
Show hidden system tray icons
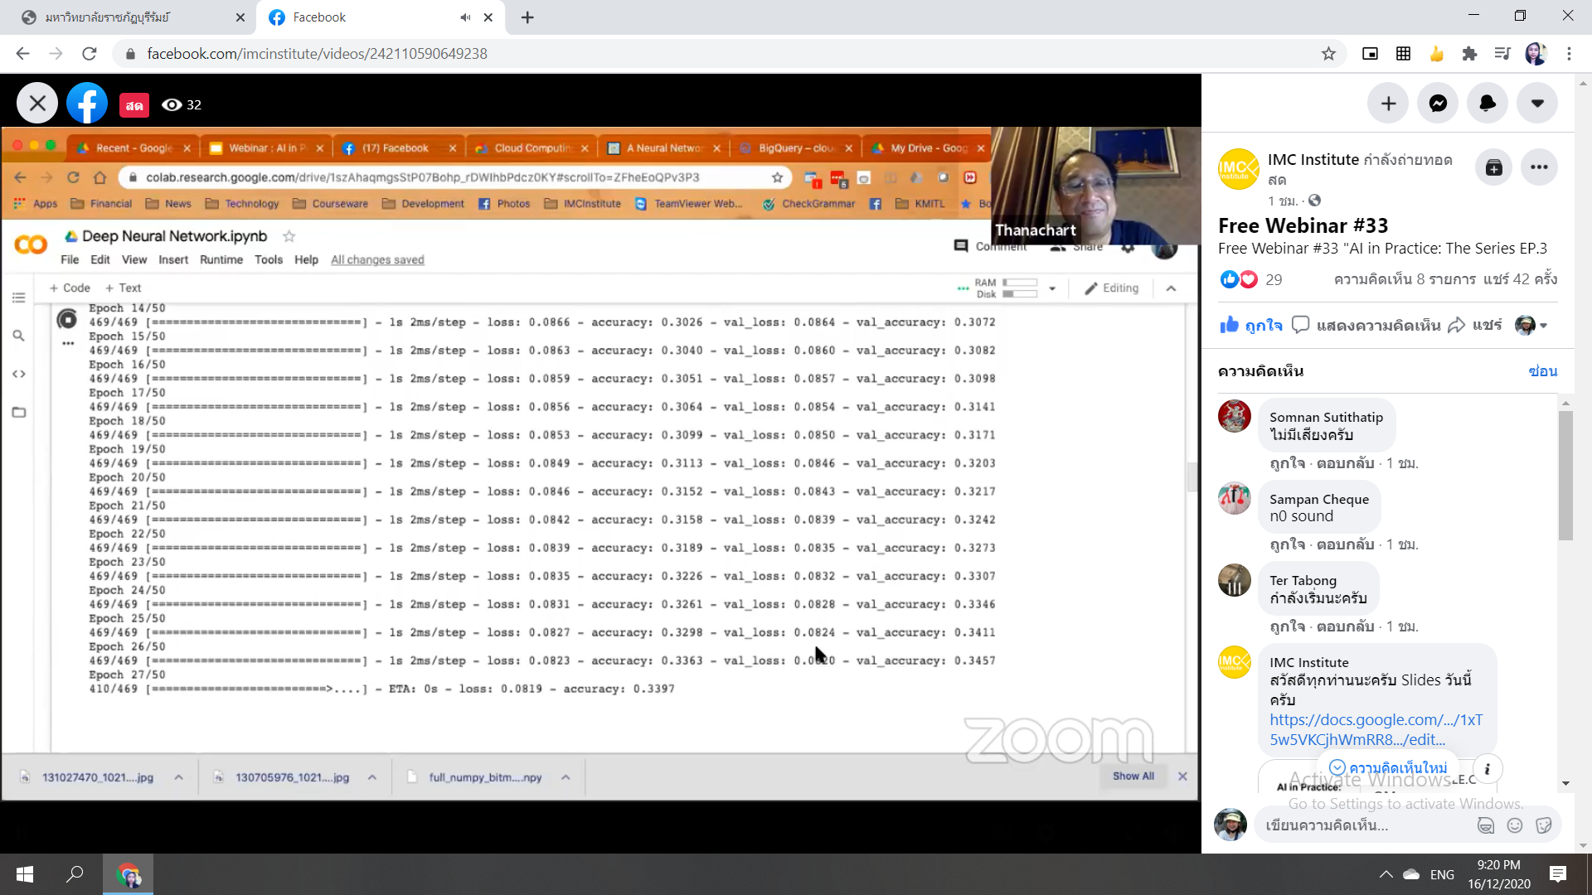1386,874
